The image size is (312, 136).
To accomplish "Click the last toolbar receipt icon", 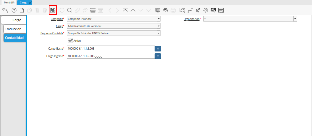I will pos(221,10).
